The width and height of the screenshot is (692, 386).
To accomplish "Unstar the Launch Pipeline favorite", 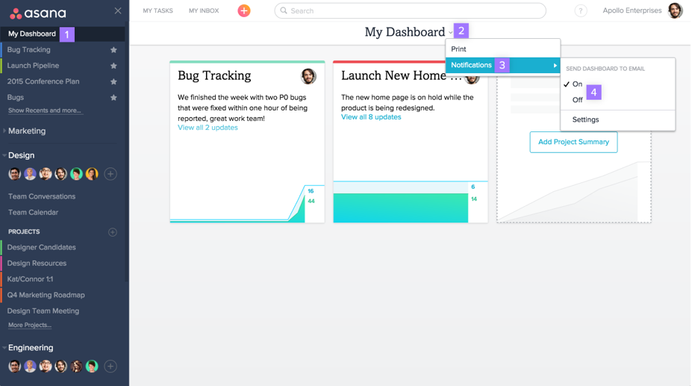I will (113, 66).
